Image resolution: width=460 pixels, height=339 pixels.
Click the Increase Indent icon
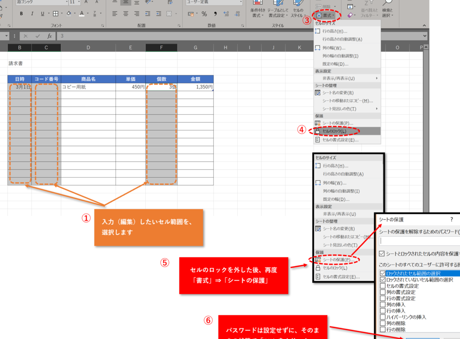pos(158,13)
